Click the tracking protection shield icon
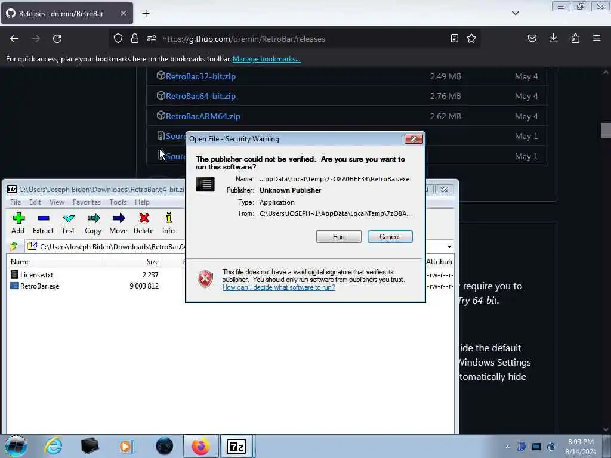 [118, 39]
